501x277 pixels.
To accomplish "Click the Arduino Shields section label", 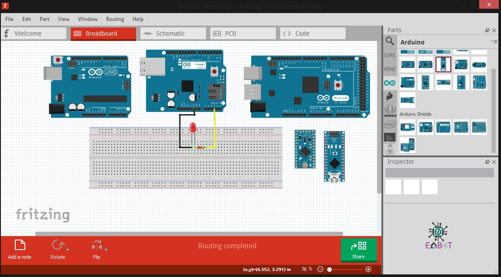I will point(415,114).
